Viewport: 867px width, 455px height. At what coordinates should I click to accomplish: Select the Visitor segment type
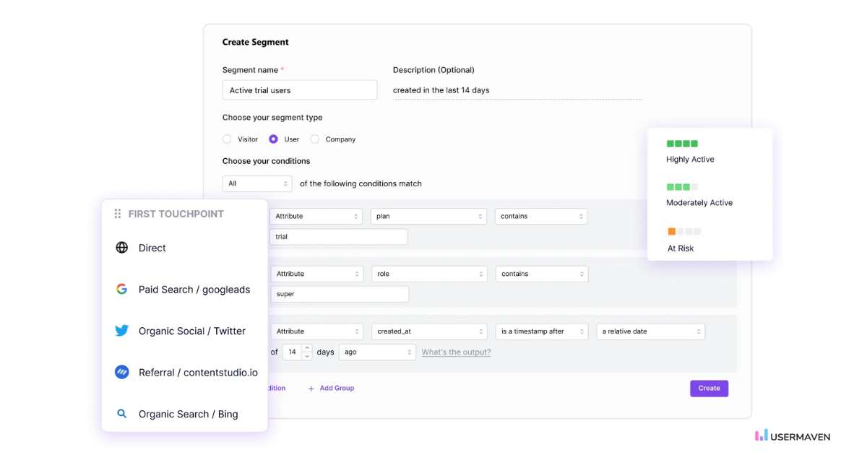click(227, 139)
